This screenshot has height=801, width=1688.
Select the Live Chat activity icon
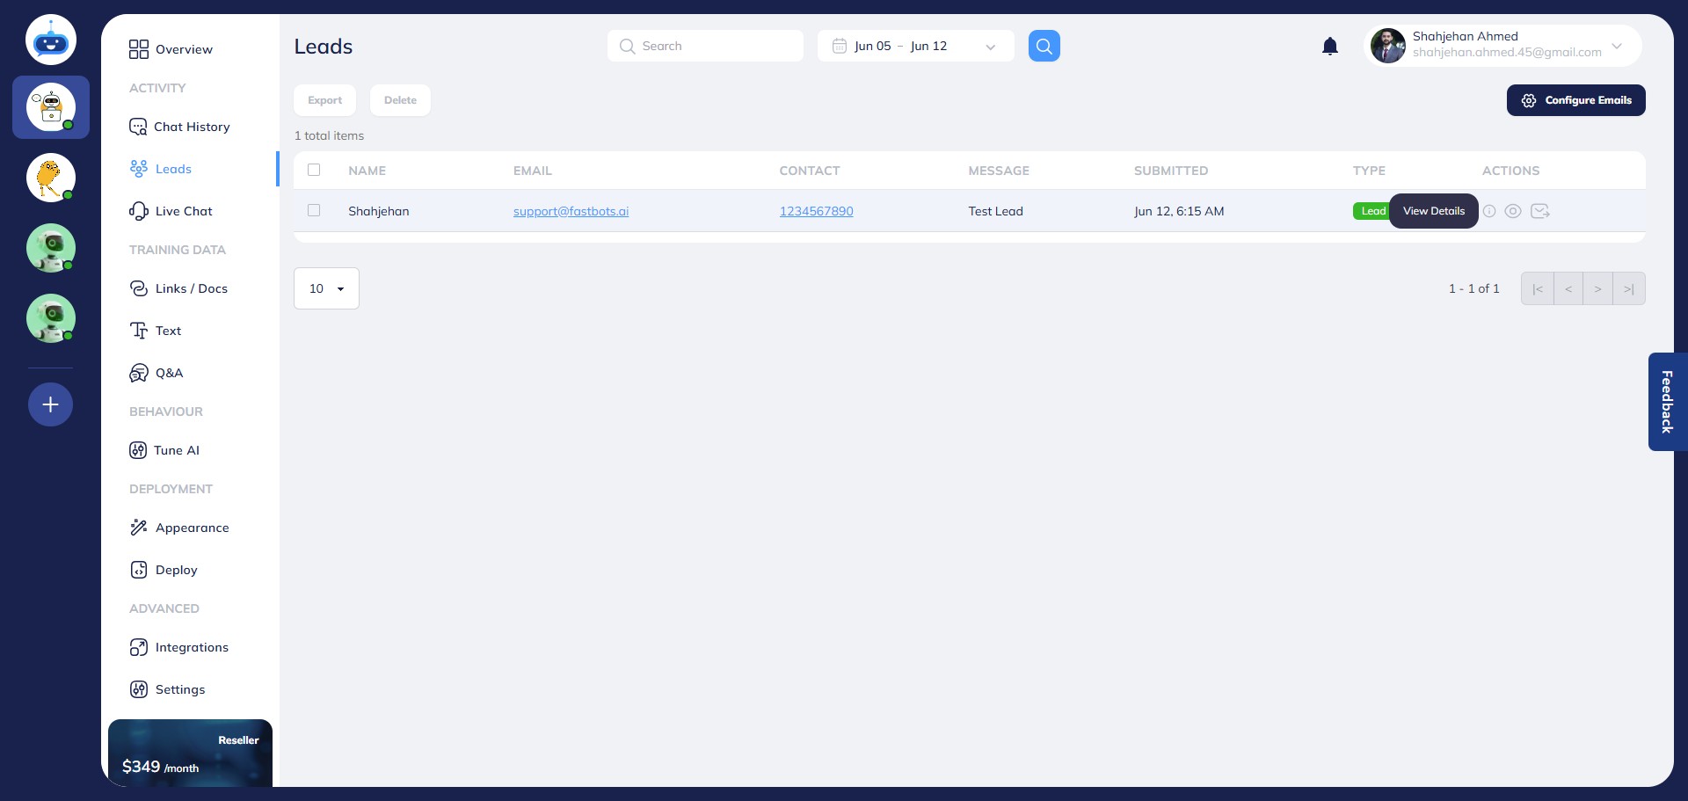click(x=139, y=211)
